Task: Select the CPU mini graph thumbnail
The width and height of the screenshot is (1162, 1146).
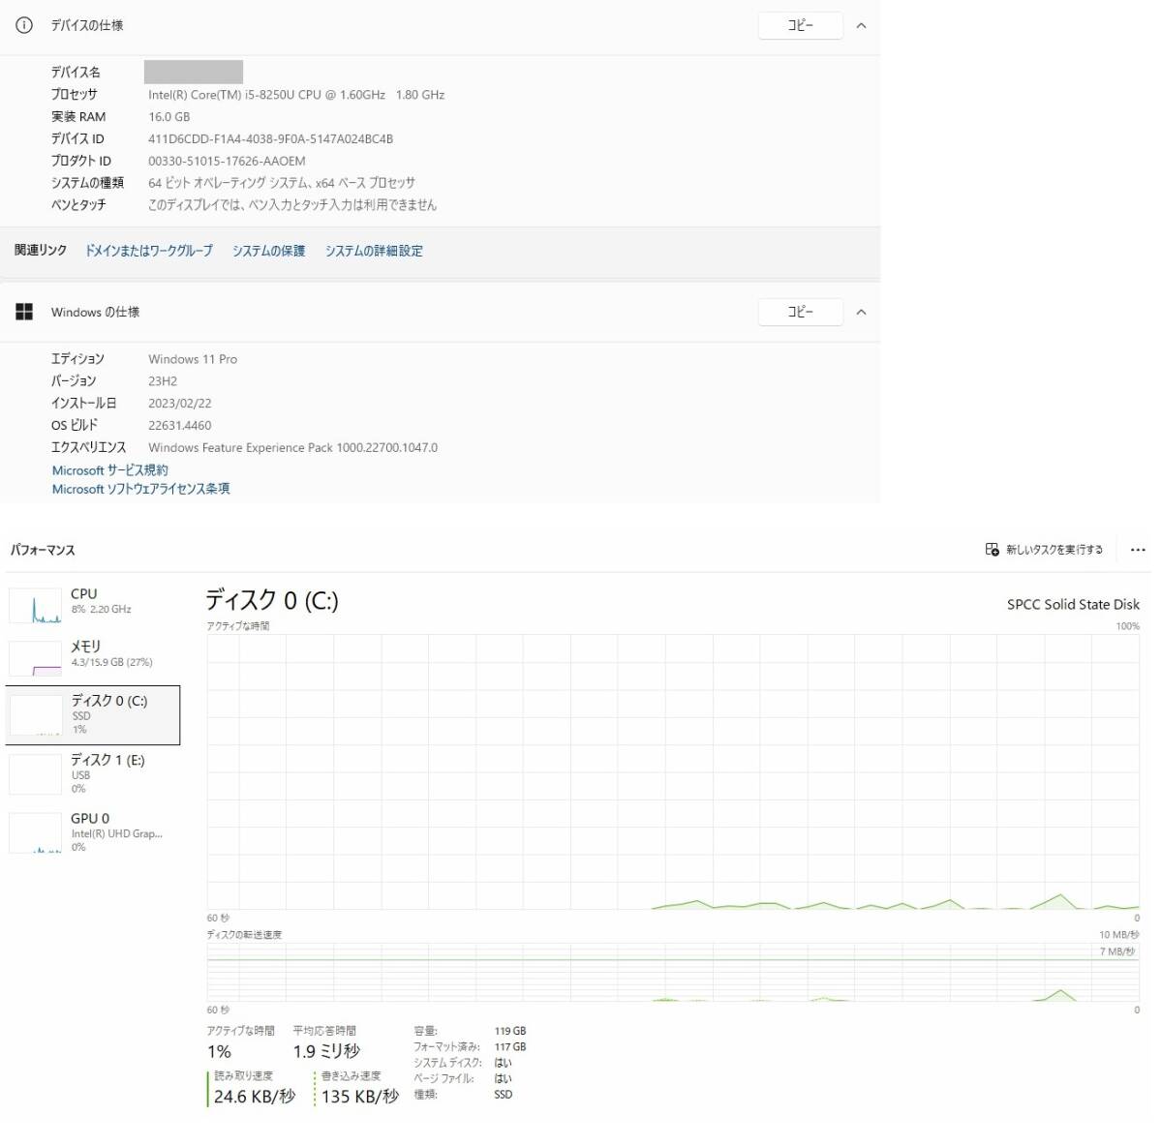Action: [35, 606]
